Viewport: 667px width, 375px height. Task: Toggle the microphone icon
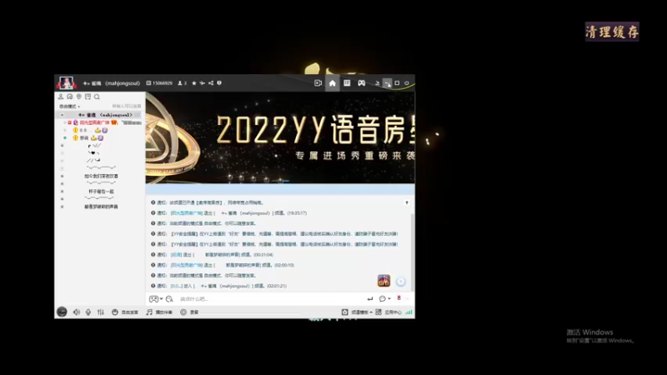tap(88, 312)
